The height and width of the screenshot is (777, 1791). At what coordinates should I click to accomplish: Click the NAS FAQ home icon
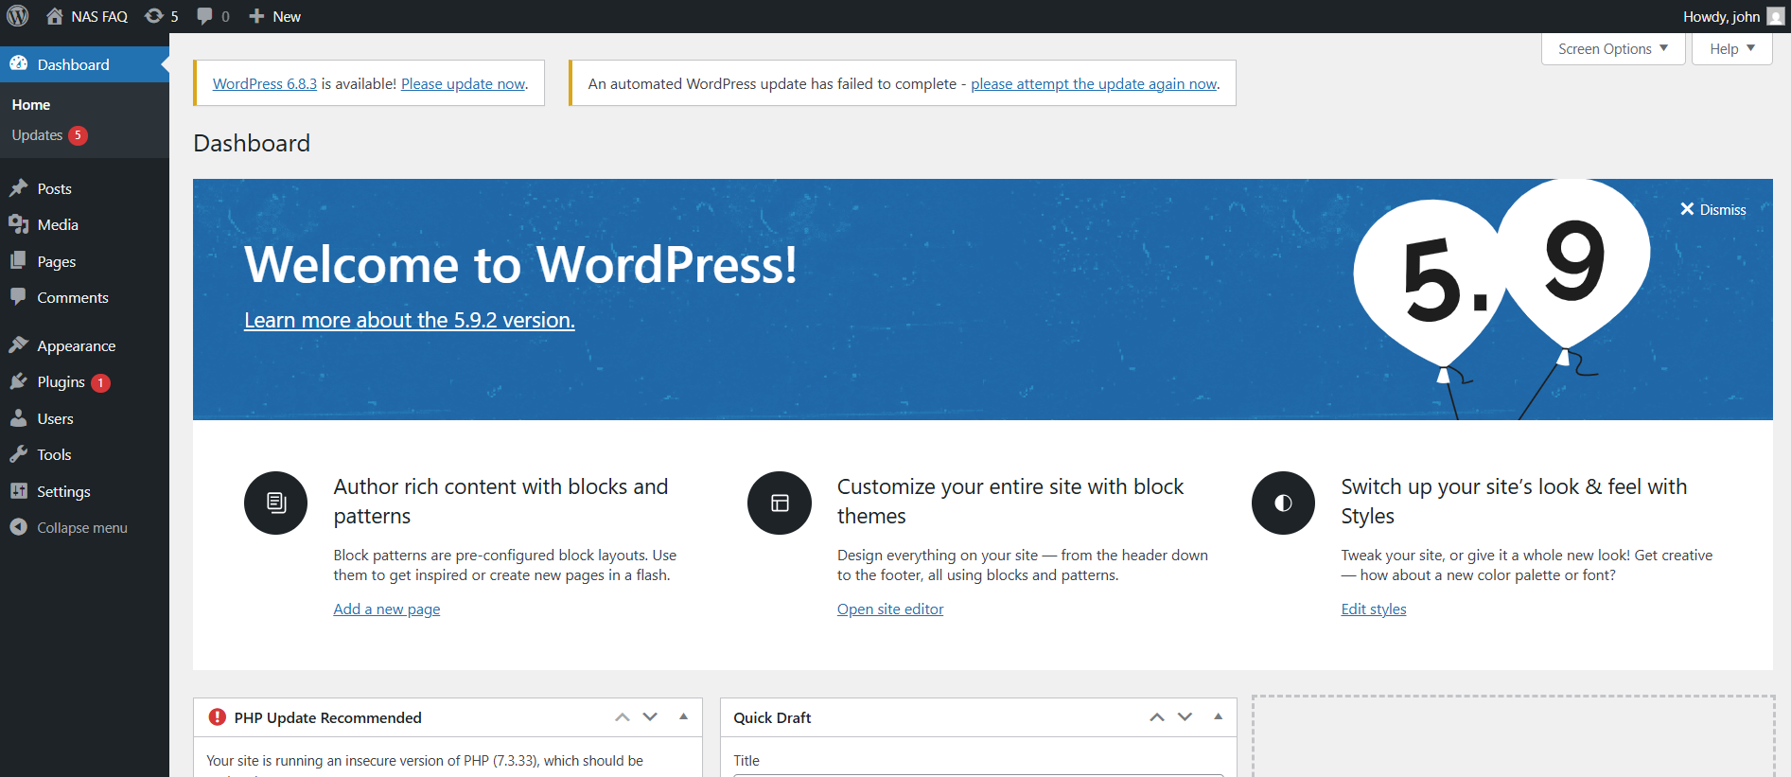[x=55, y=16]
